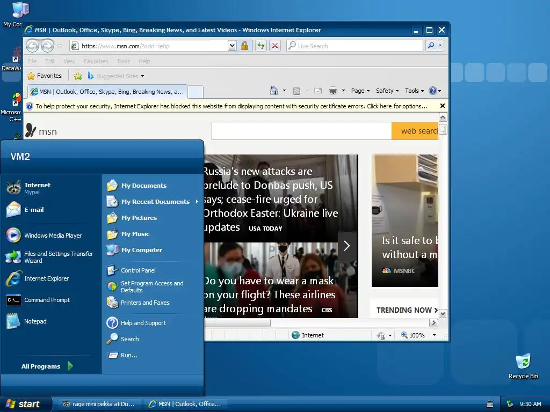Expand the Print dropdown arrow
The image size is (550, 412).
[x=343, y=91]
